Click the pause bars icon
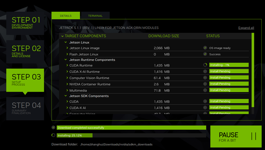Screen dimensions: 265x150 point(254,136)
